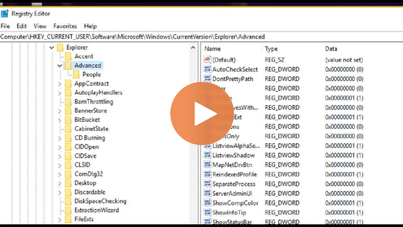The height and width of the screenshot is (227, 403).
Task: Open the Favorites menu
Action: click(x=65, y=26)
